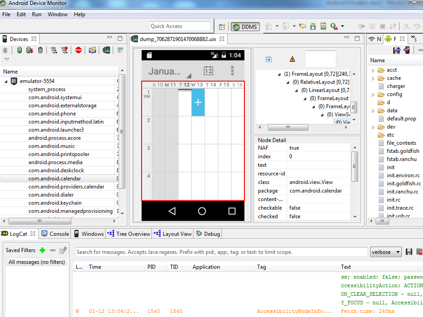Click the calendar today icon in device screenshot
This screenshot has height=317, width=423.
click(208, 71)
